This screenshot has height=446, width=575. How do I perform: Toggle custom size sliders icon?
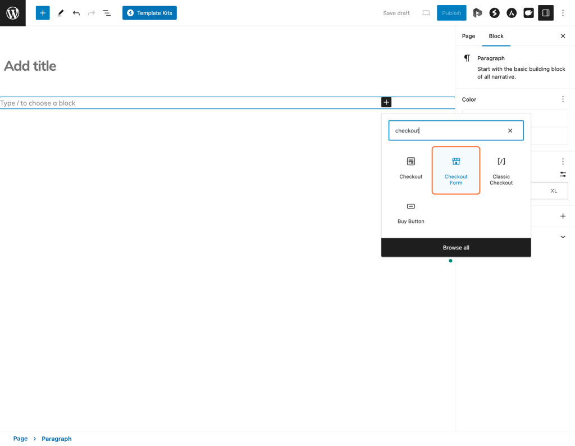click(563, 175)
